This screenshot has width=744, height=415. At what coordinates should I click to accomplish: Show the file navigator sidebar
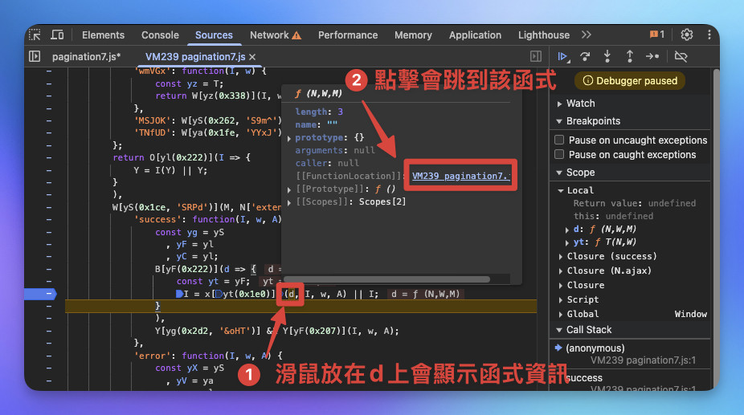point(35,56)
